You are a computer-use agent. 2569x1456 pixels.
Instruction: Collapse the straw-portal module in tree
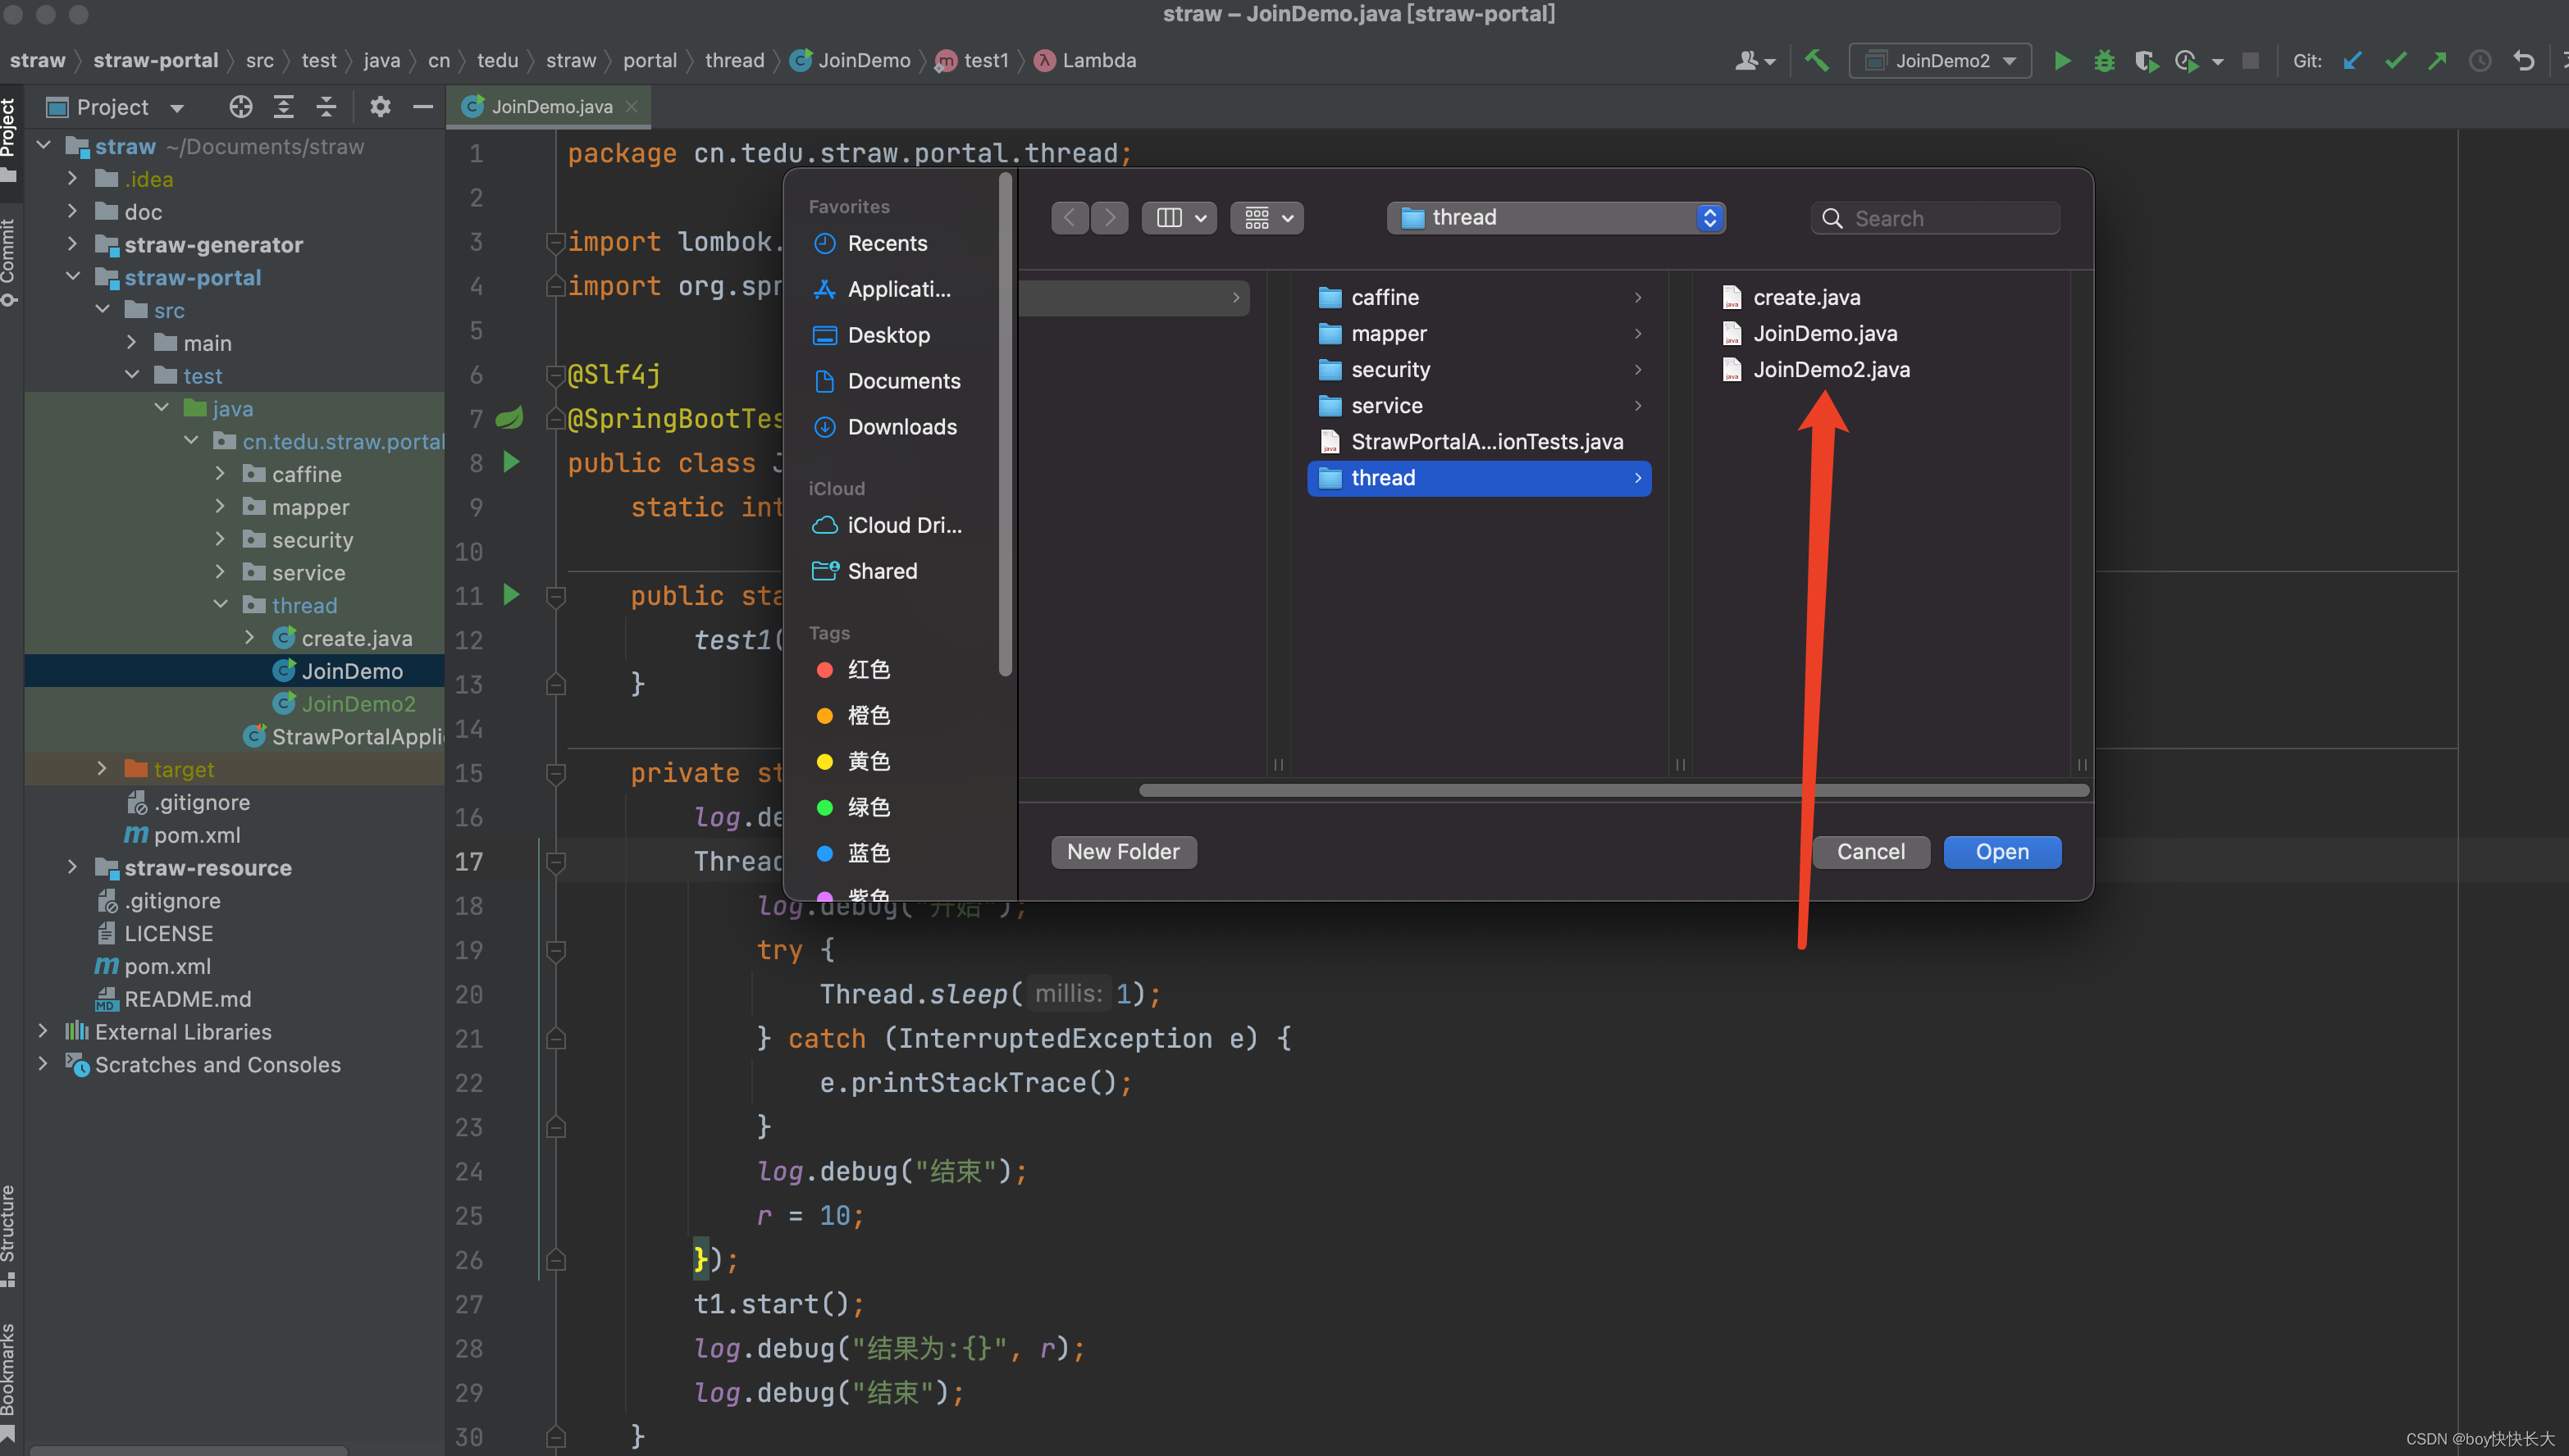[x=73, y=277]
